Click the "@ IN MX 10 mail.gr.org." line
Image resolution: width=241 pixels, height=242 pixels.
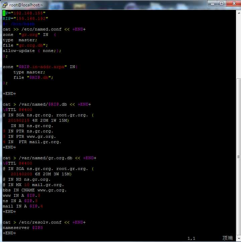tap(33, 185)
